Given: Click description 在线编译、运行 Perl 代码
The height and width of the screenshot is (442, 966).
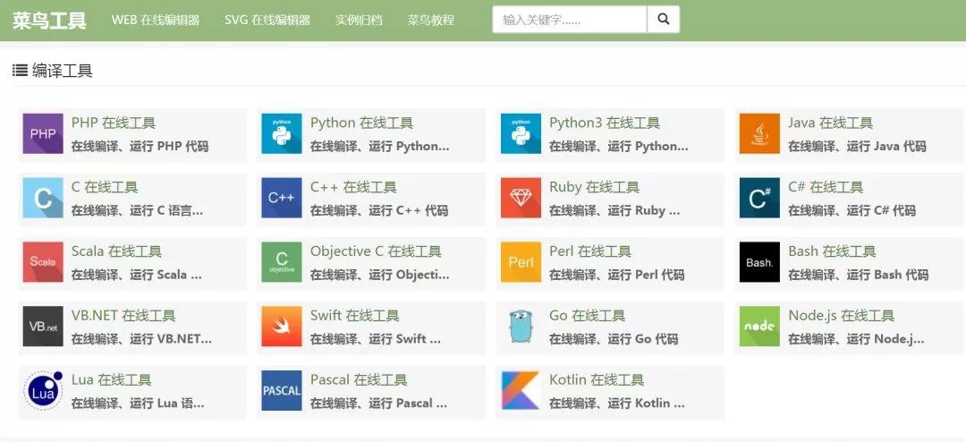Looking at the screenshot, I should click(x=616, y=275).
